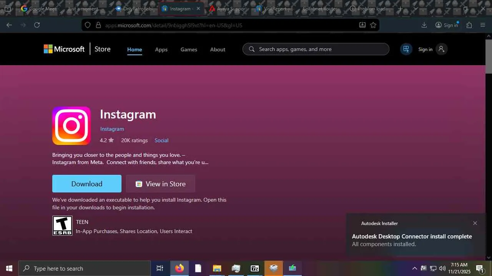Open File Explorer from the taskbar
This screenshot has height=276, width=492.
(x=217, y=268)
